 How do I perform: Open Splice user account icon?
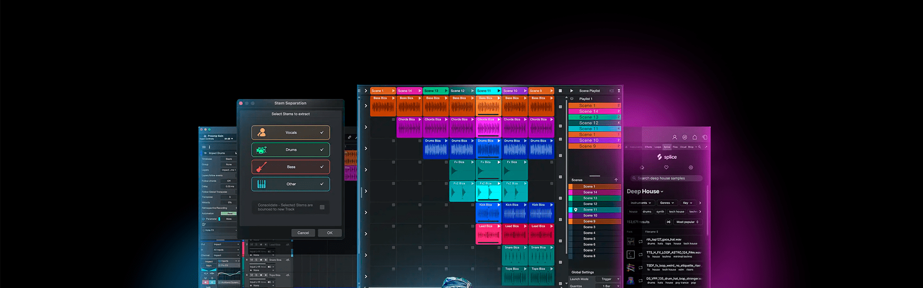point(674,137)
